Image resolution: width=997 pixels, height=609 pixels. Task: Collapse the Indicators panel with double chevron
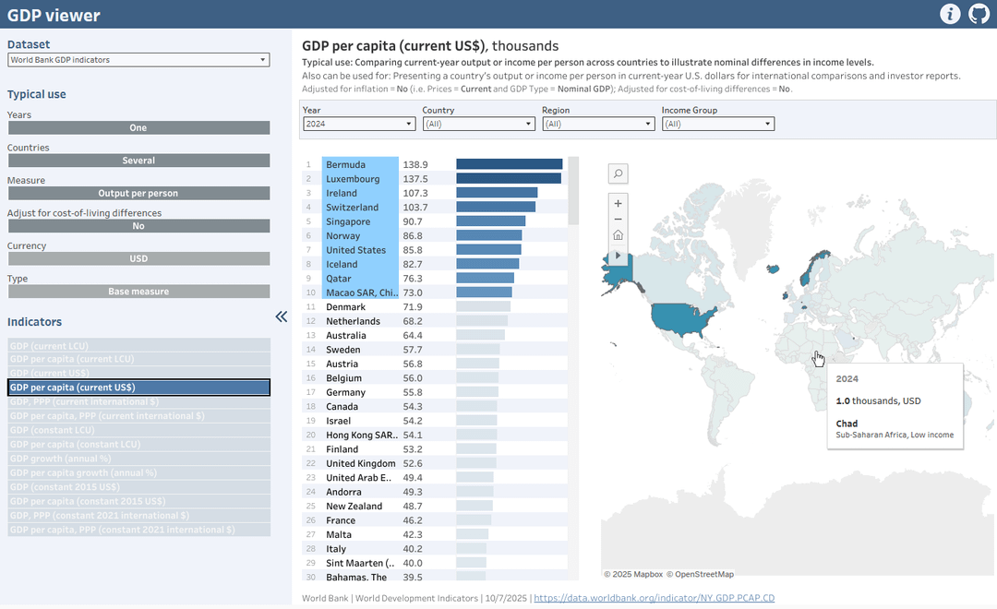click(281, 316)
